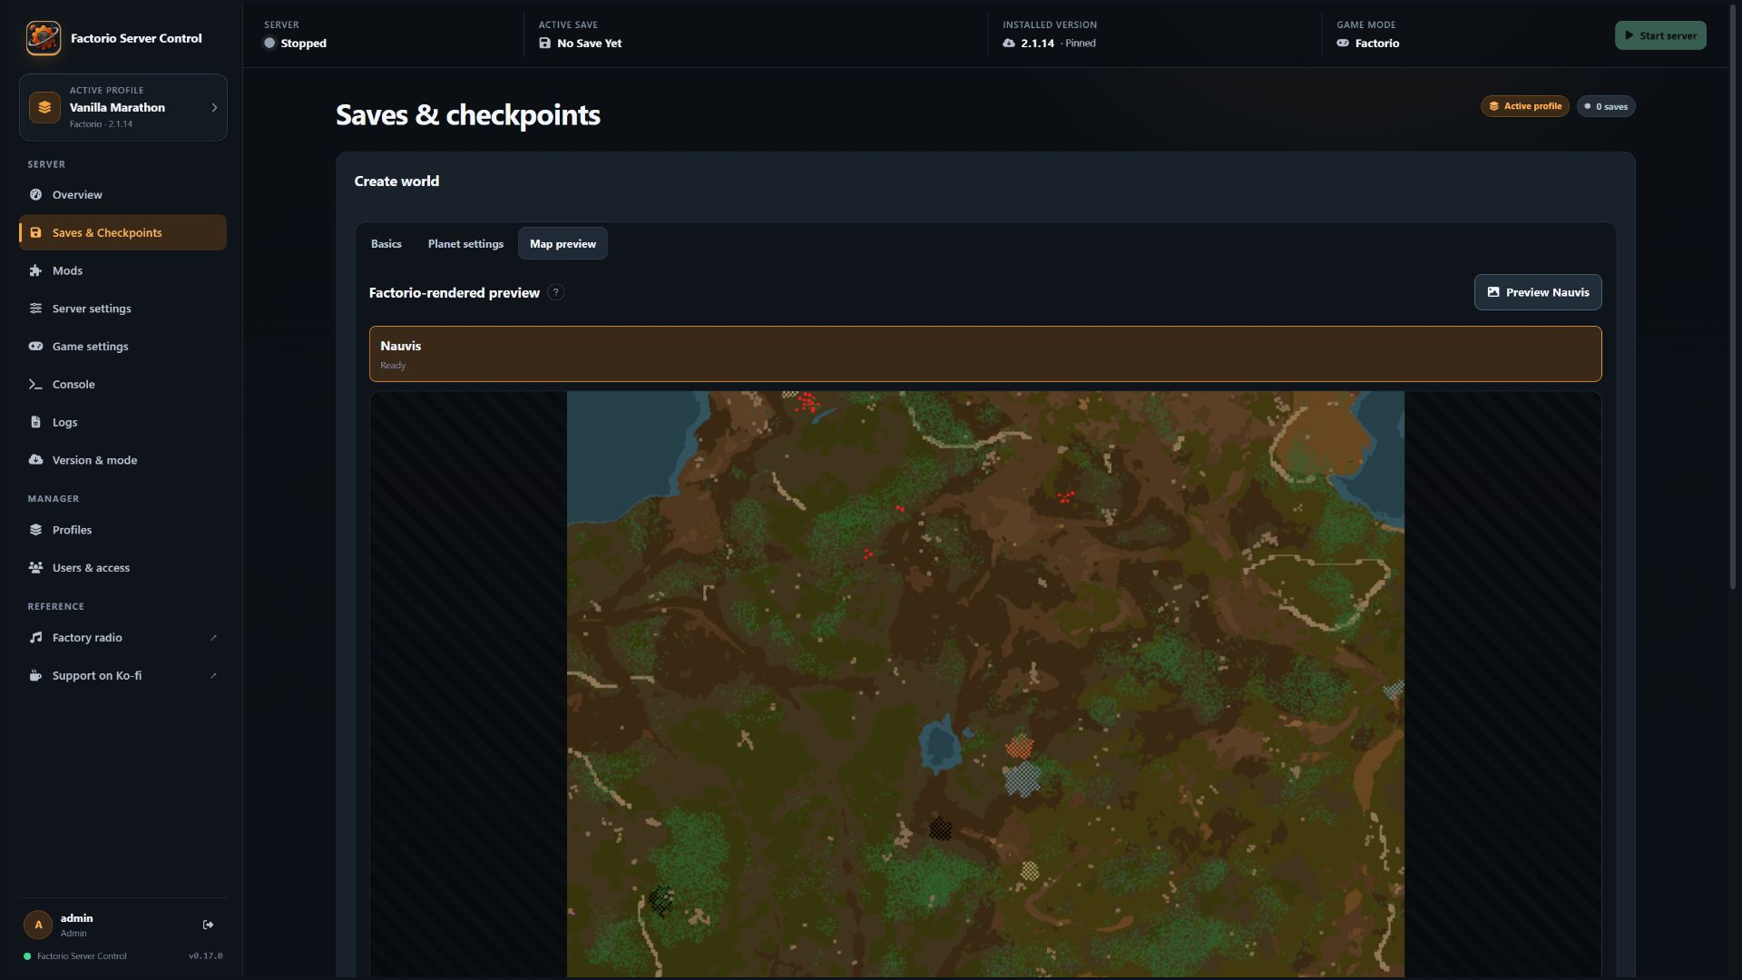Open Users & access page

point(123,568)
